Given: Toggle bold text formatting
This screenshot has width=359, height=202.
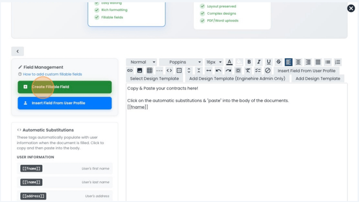Looking at the screenshot, I should [x=249, y=62].
